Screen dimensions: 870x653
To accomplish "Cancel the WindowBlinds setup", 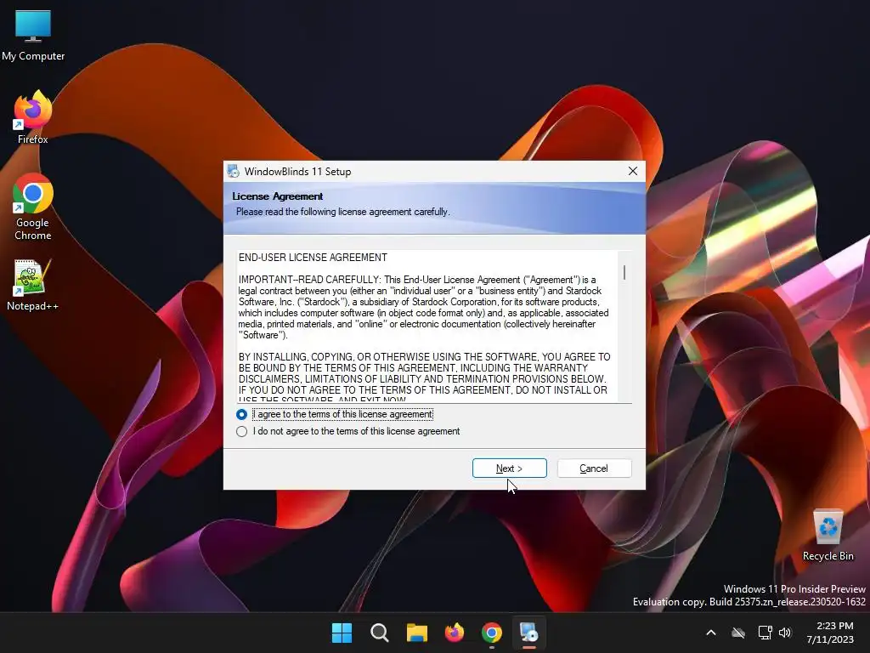I will click(594, 468).
